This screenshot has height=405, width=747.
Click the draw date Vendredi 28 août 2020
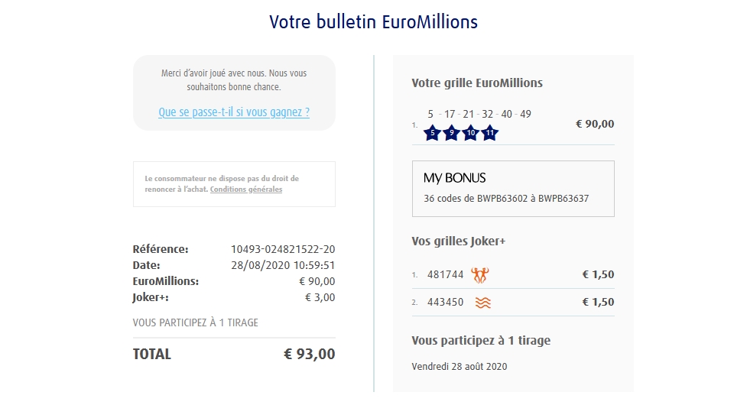pyautogui.click(x=459, y=366)
